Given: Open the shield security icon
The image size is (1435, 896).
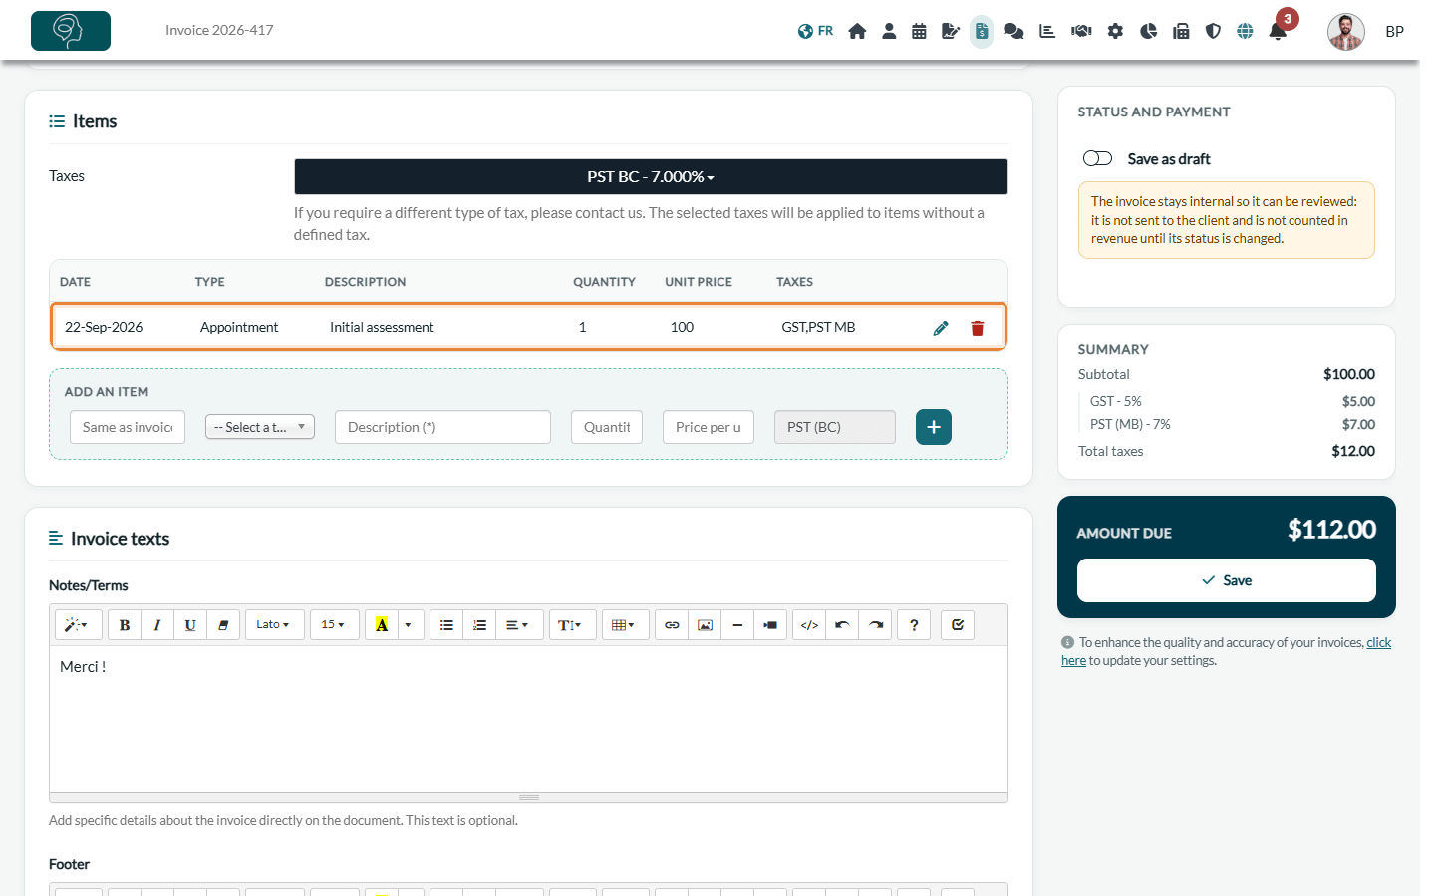Looking at the screenshot, I should 1213,31.
